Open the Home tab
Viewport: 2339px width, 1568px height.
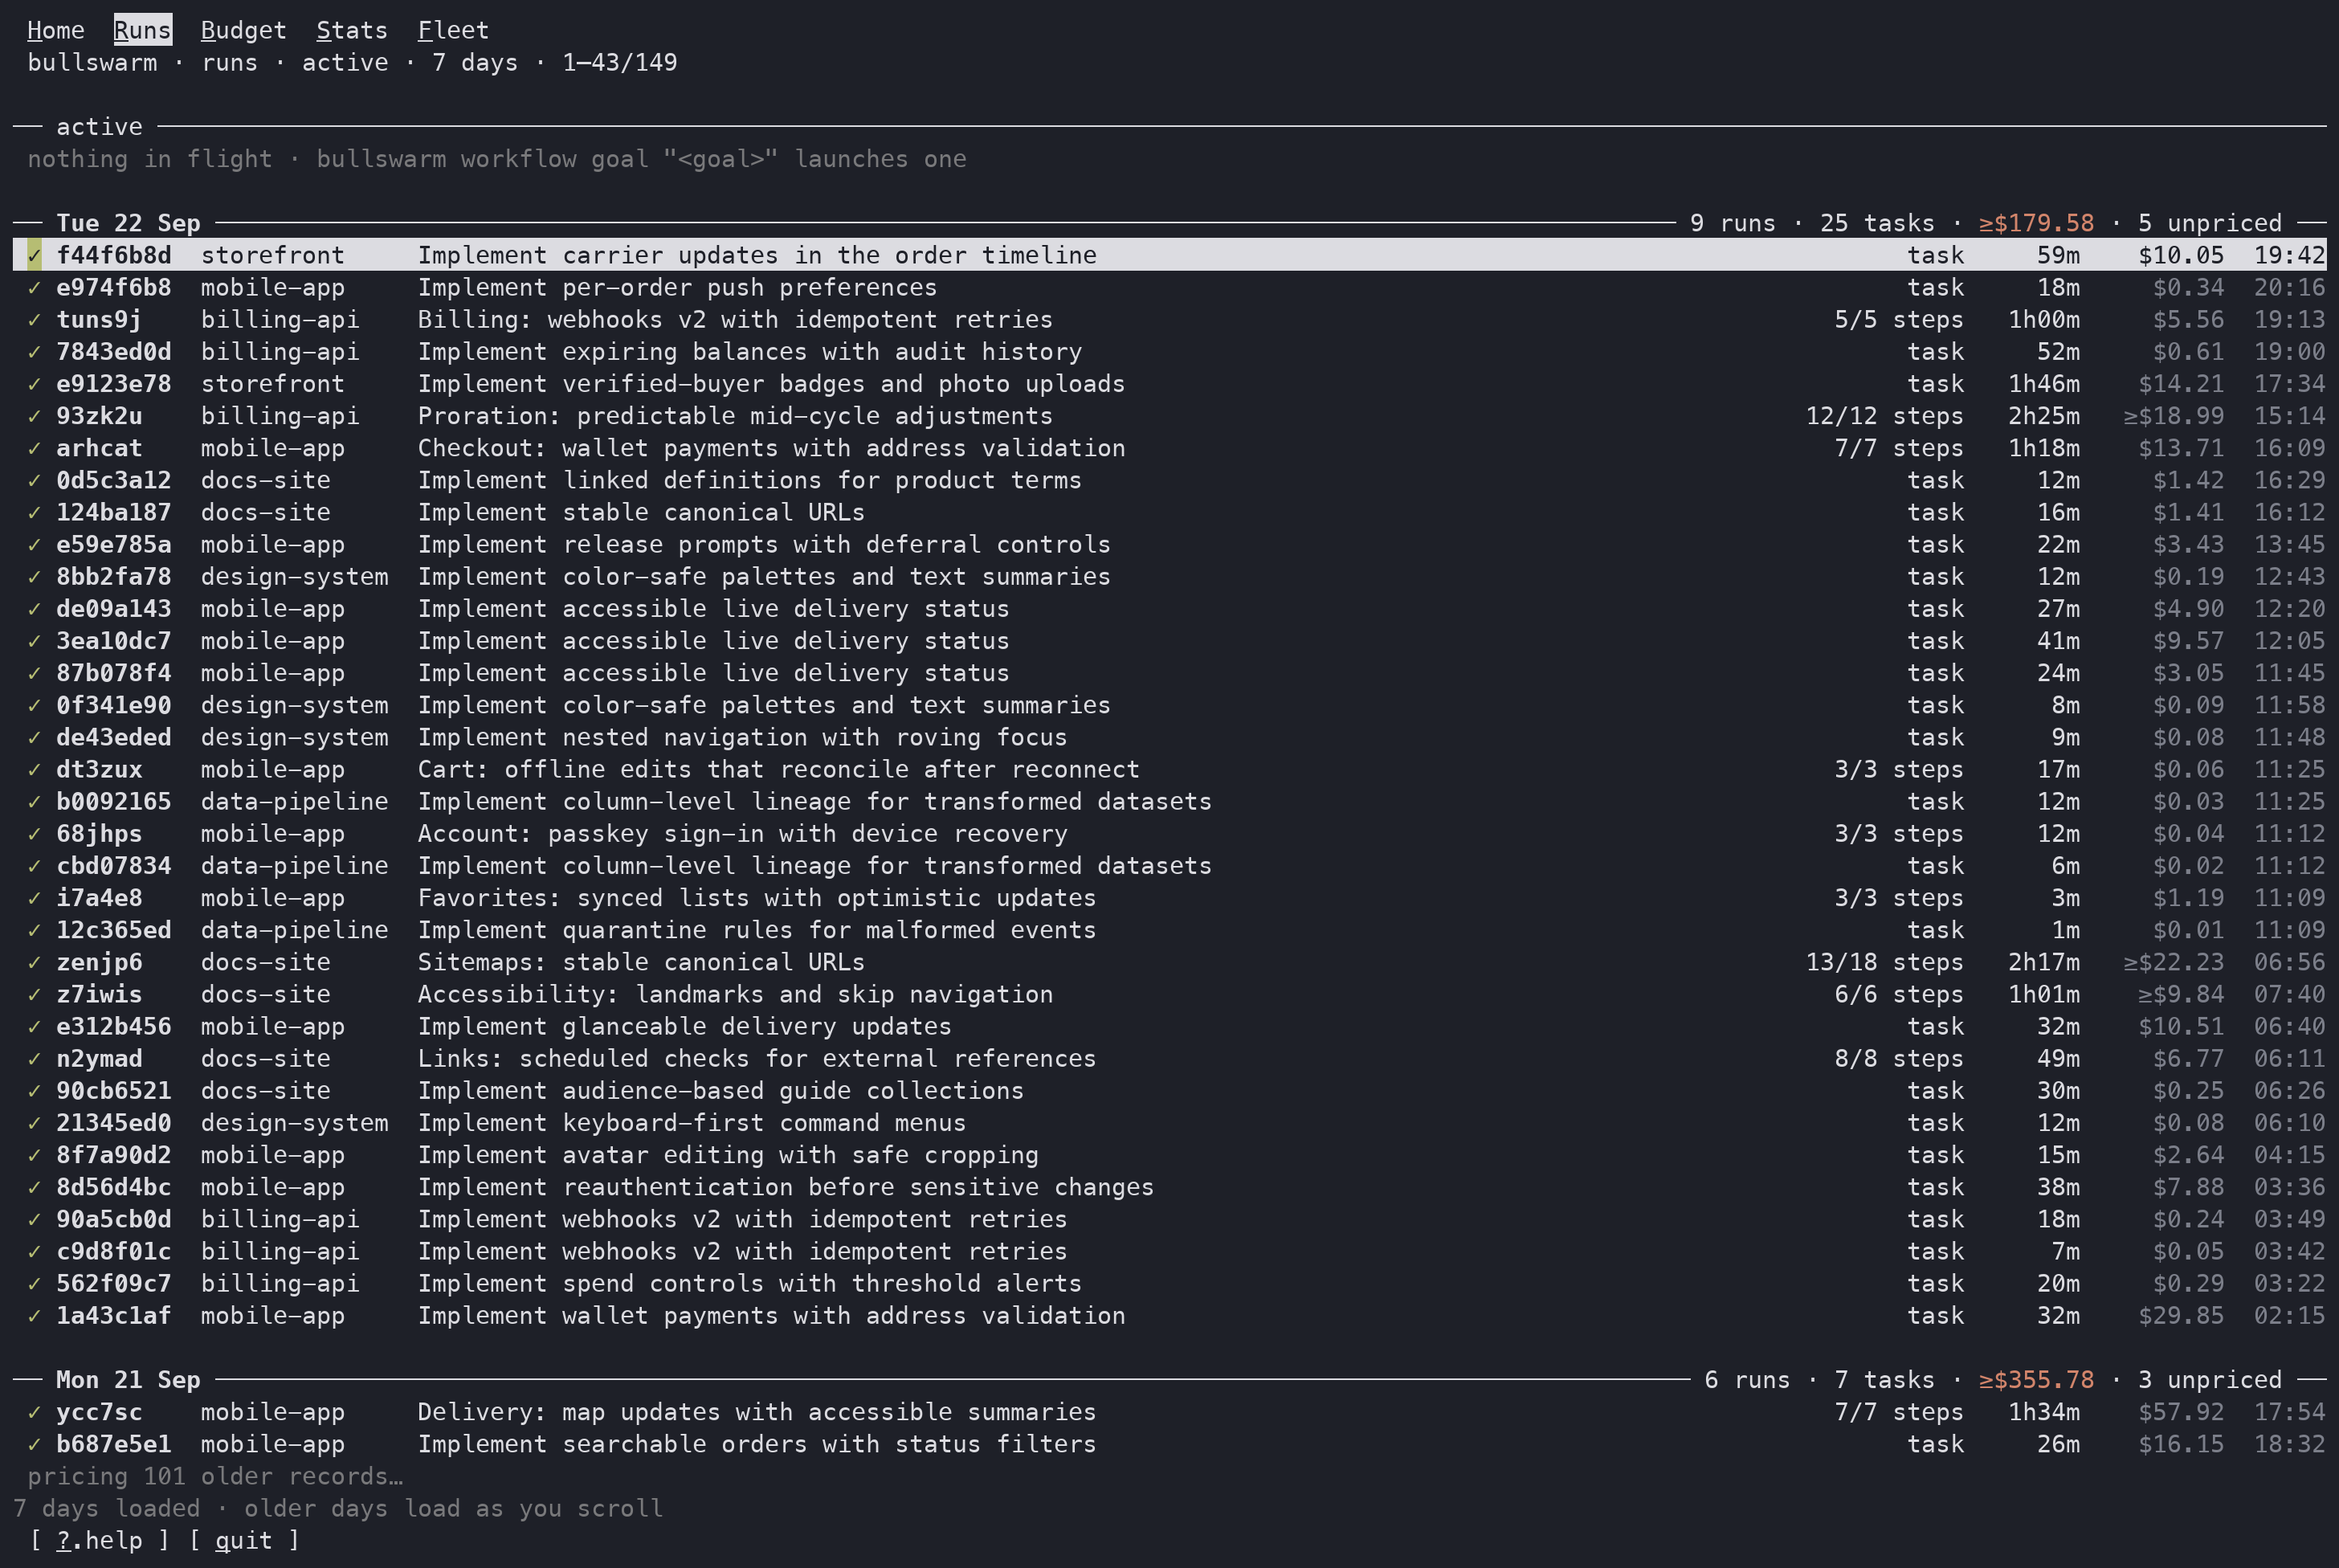tap(56, 30)
